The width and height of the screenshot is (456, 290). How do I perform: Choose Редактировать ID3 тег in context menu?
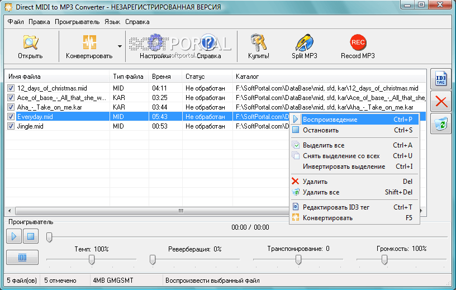(354, 207)
